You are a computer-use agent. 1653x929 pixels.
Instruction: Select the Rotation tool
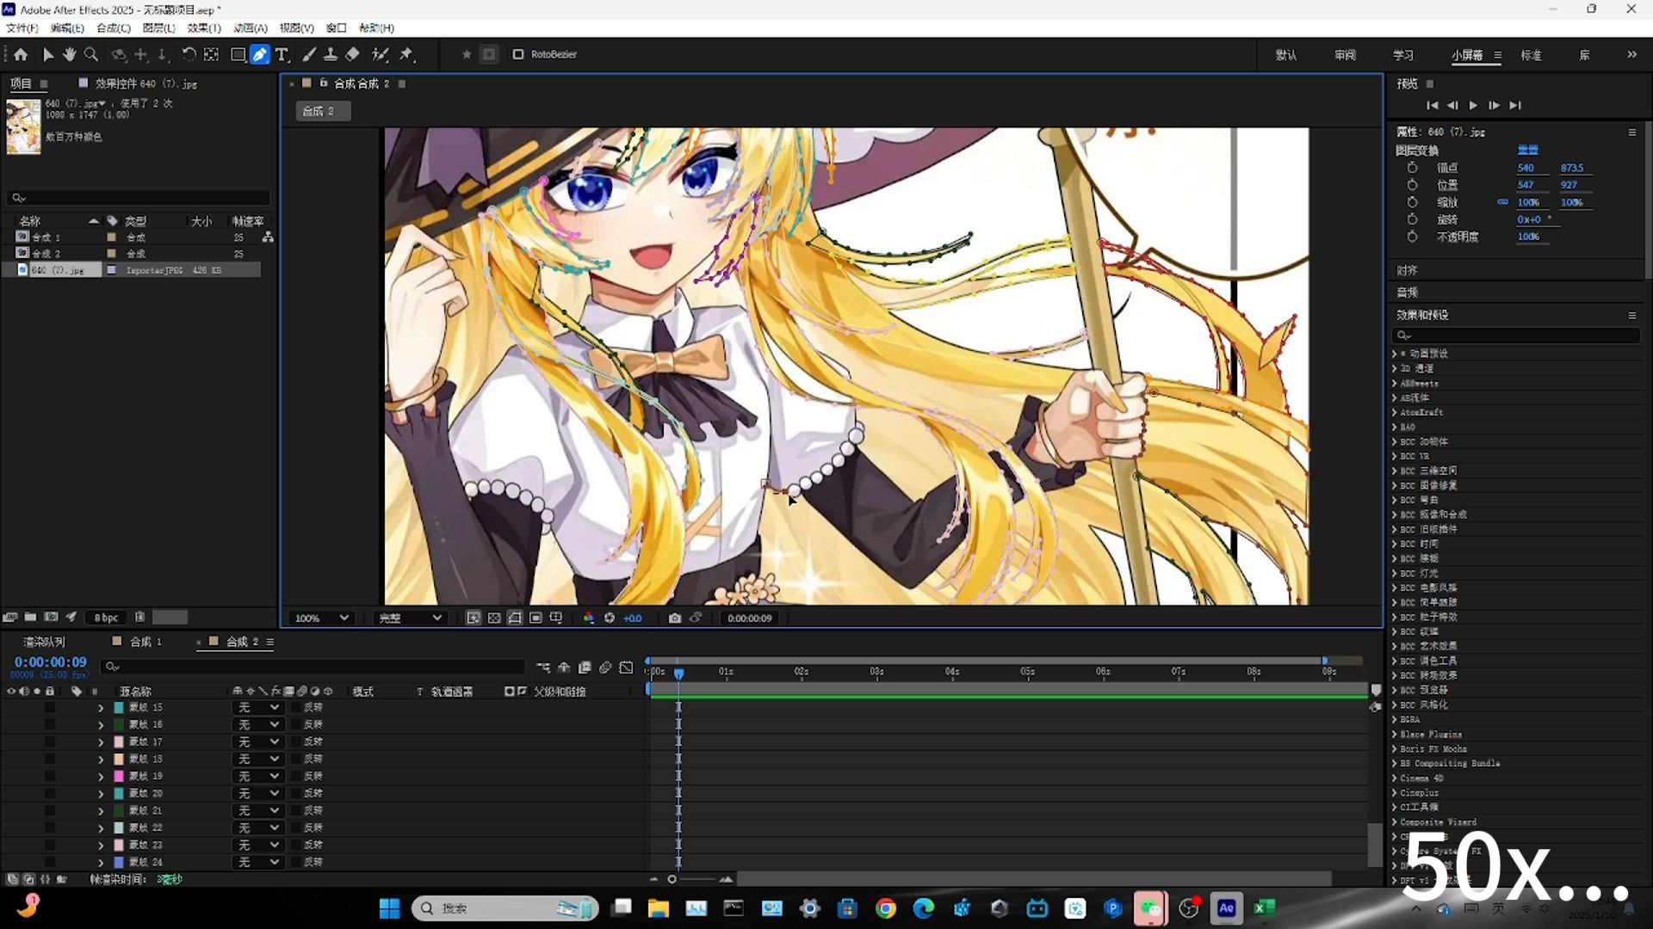pyautogui.click(x=189, y=54)
